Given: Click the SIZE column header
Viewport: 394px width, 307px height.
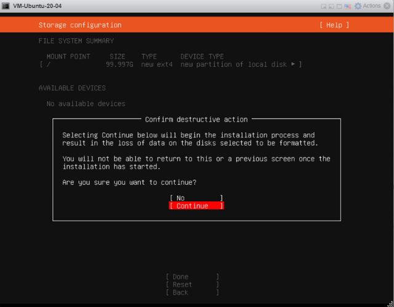Looking at the screenshot, I should 118,56.
